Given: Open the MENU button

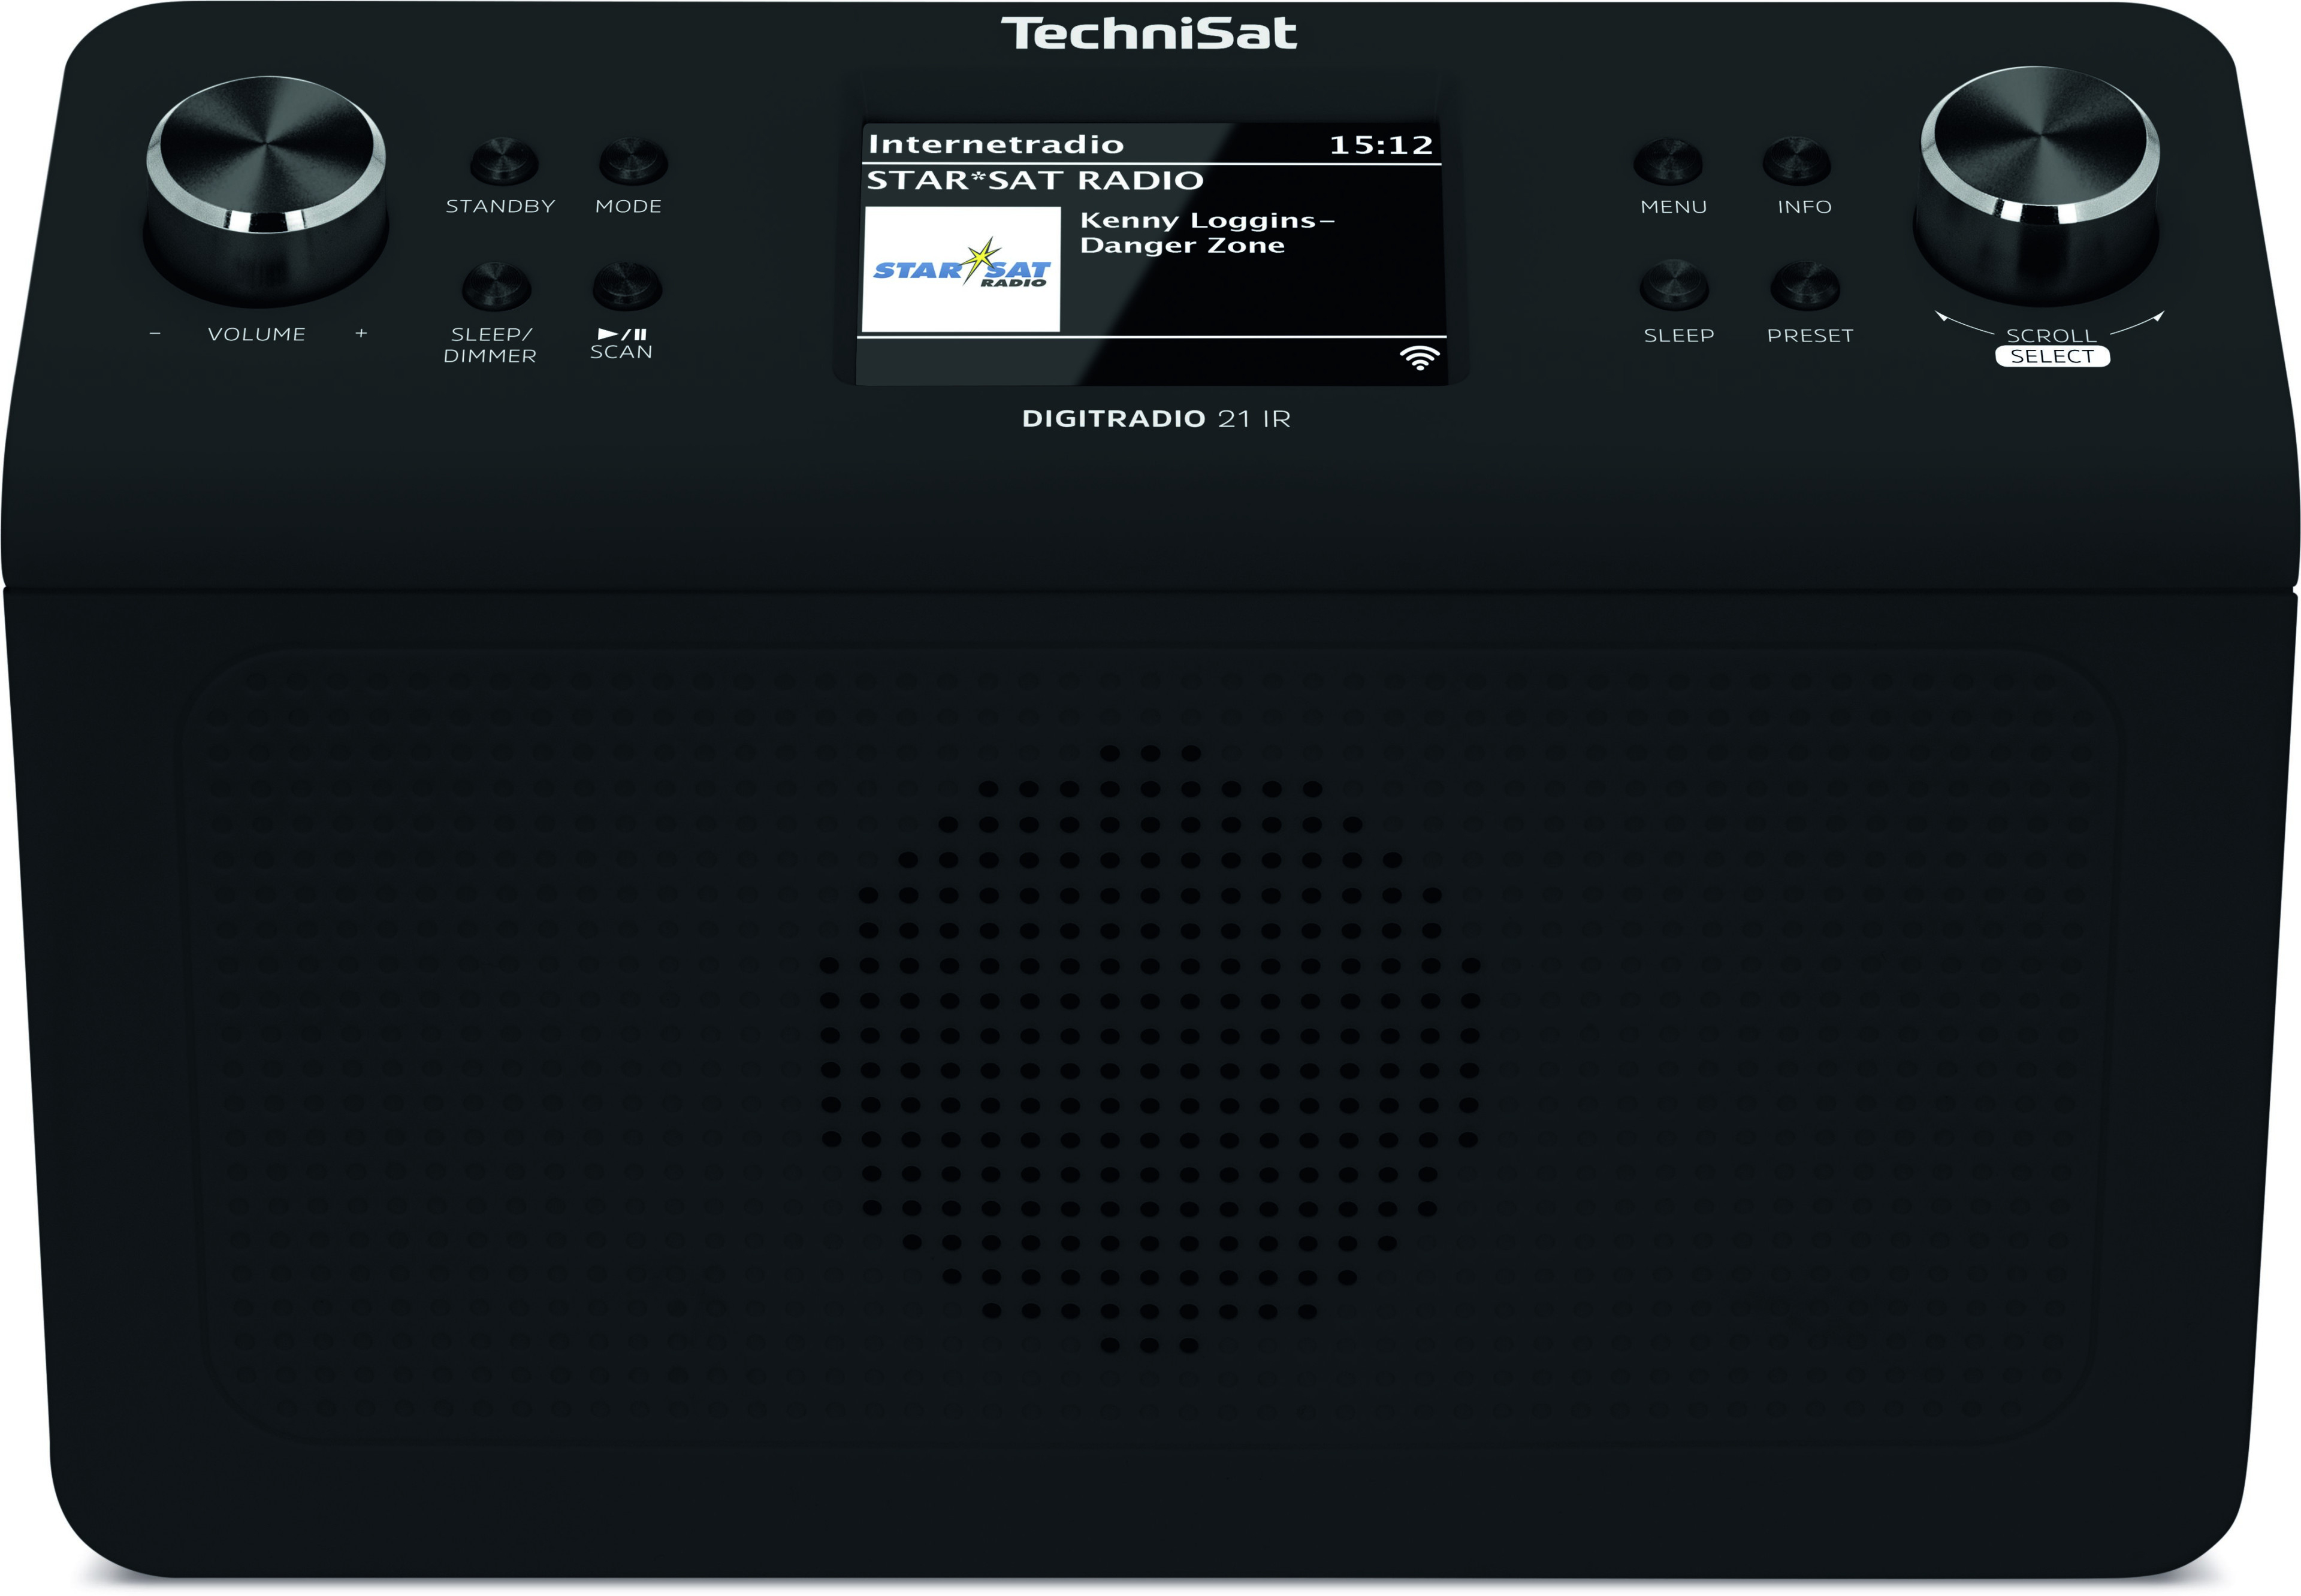Looking at the screenshot, I should (1668, 161).
